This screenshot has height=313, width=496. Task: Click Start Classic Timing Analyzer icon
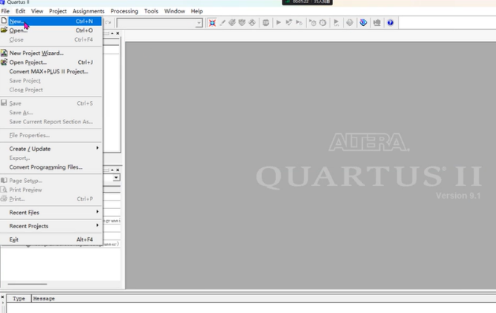[x=299, y=23]
